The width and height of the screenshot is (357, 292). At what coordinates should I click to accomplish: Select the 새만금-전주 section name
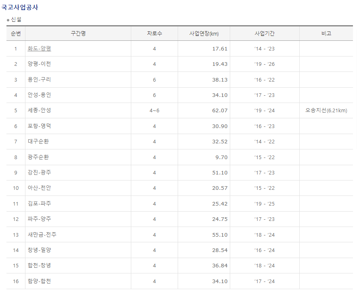[42, 235]
